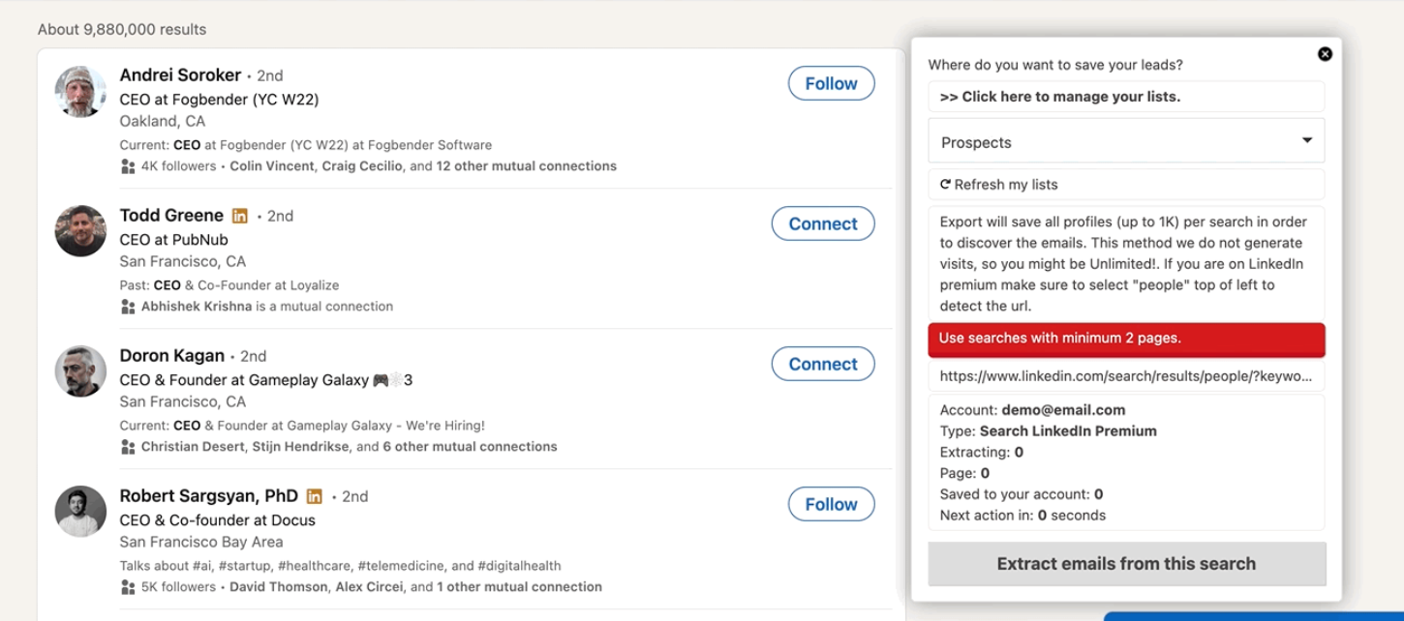Click 'CEO at Fogbender (YC W22)' headline
1404x621 pixels.
(x=219, y=100)
